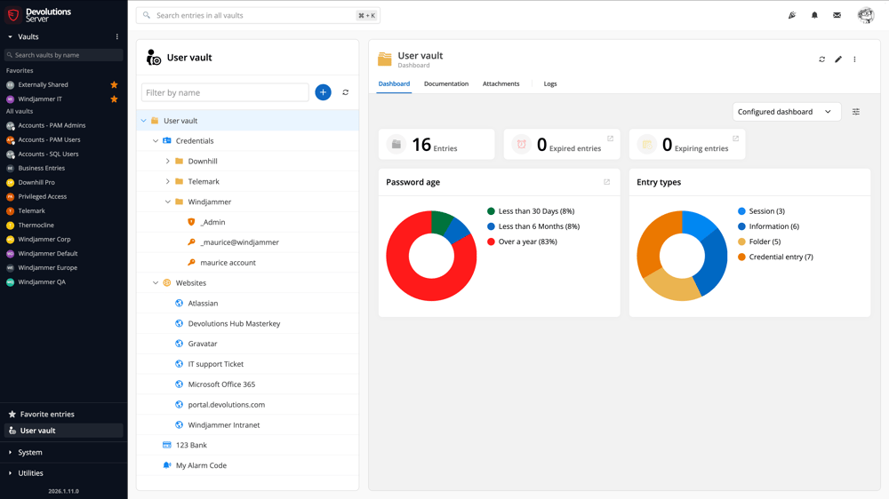Collapse the Vaults section
889x499 pixels.
tap(10, 36)
